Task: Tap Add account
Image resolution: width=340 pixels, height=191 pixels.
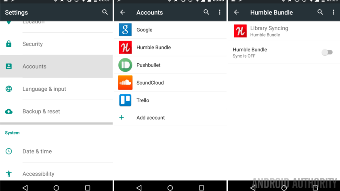Action: pyautogui.click(x=170, y=117)
